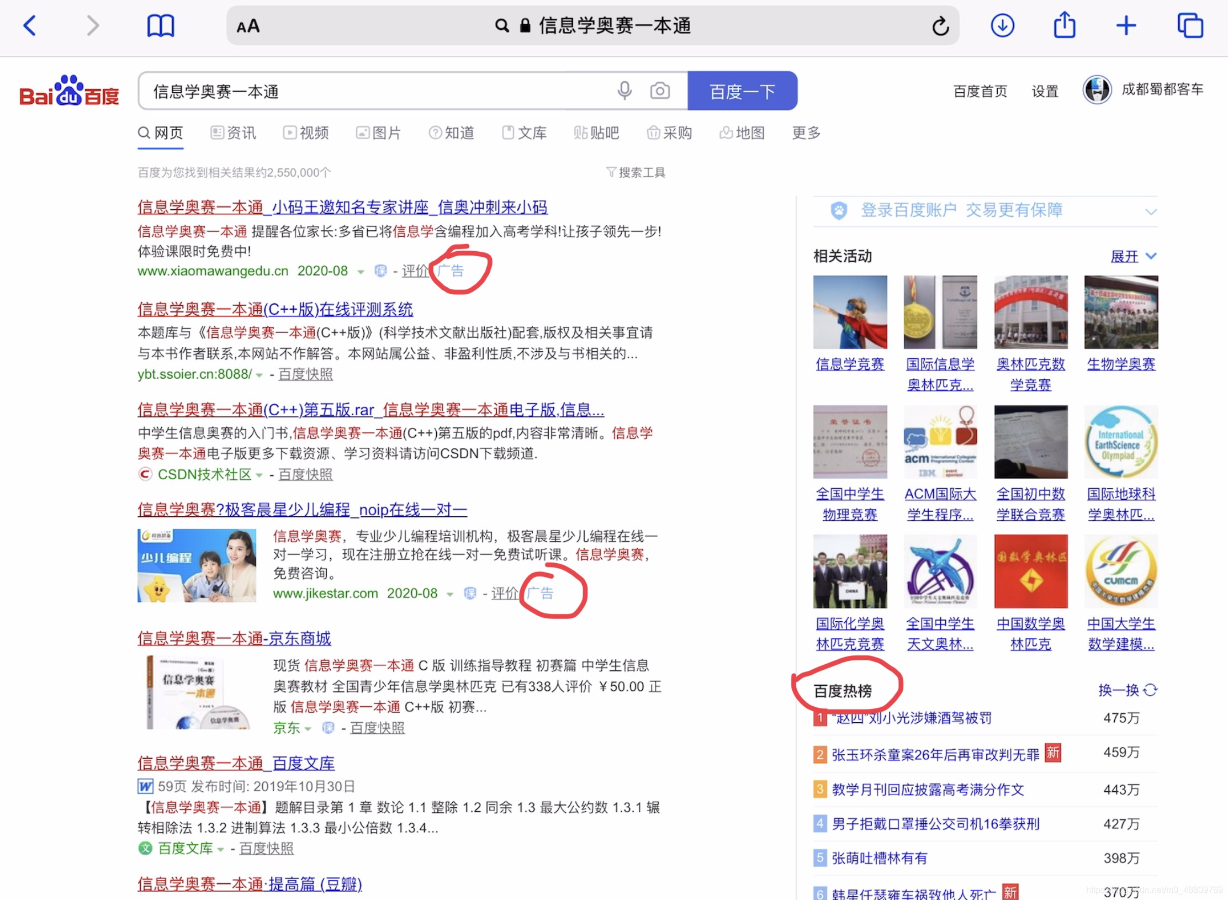The height and width of the screenshot is (900, 1228).
Task: Open dropdown arrow next to CSDN技术社区
Action: pos(258,475)
